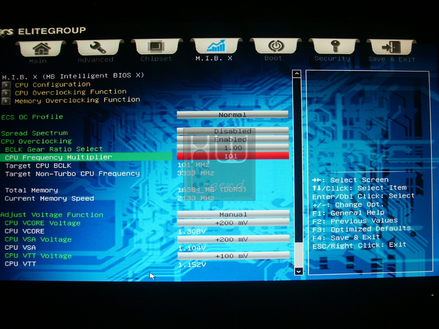This screenshot has height=329, width=439.
Task: Select CPU Overclocking option label
Action: point(36,141)
